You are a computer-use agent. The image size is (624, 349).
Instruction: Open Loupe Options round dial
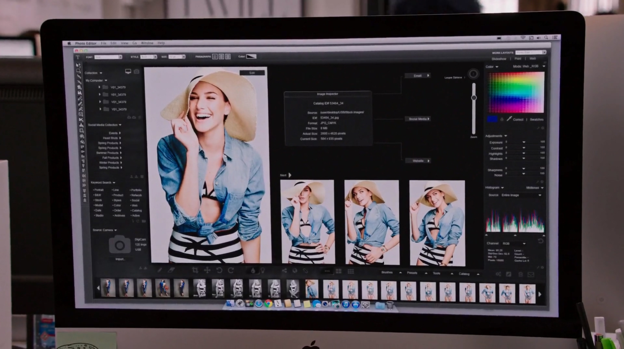click(473, 74)
